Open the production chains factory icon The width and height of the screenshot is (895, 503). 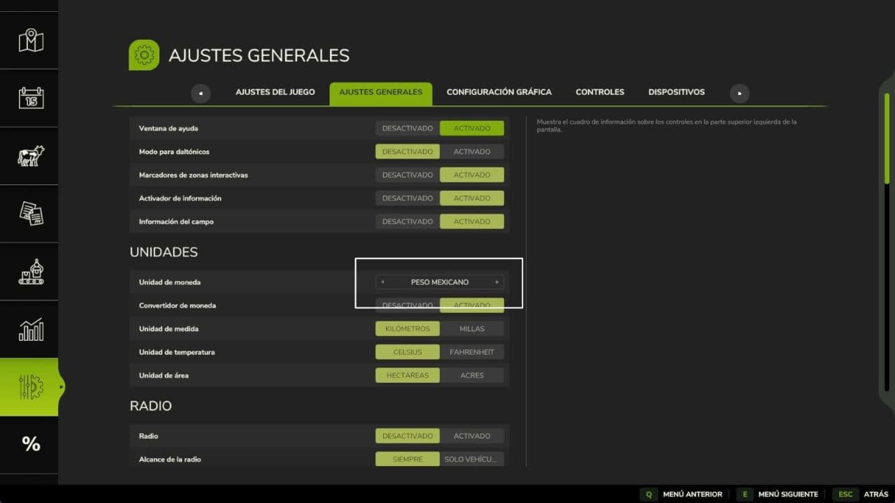click(x=31, y=272)
